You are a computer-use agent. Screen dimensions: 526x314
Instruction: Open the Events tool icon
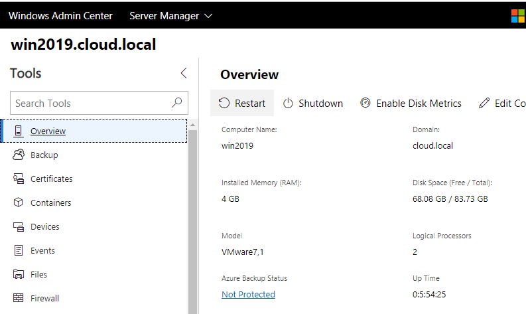click(x=19, y=250)
